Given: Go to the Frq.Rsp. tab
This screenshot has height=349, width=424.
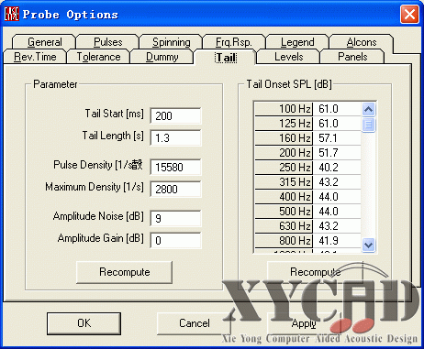Looking at the screenshot, I should [234, 42].
